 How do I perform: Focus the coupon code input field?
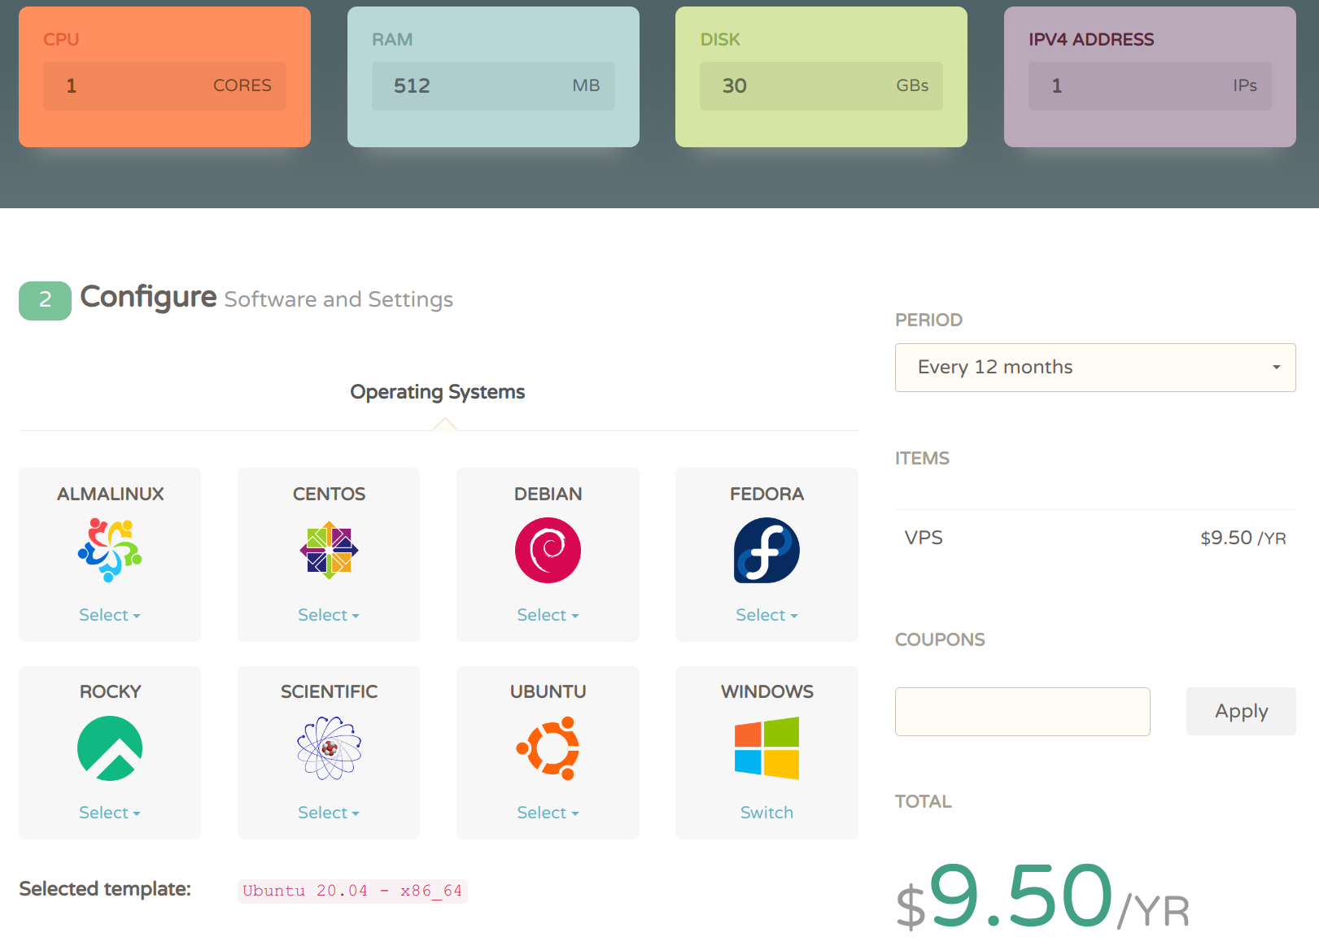[x=1023, y=712]
